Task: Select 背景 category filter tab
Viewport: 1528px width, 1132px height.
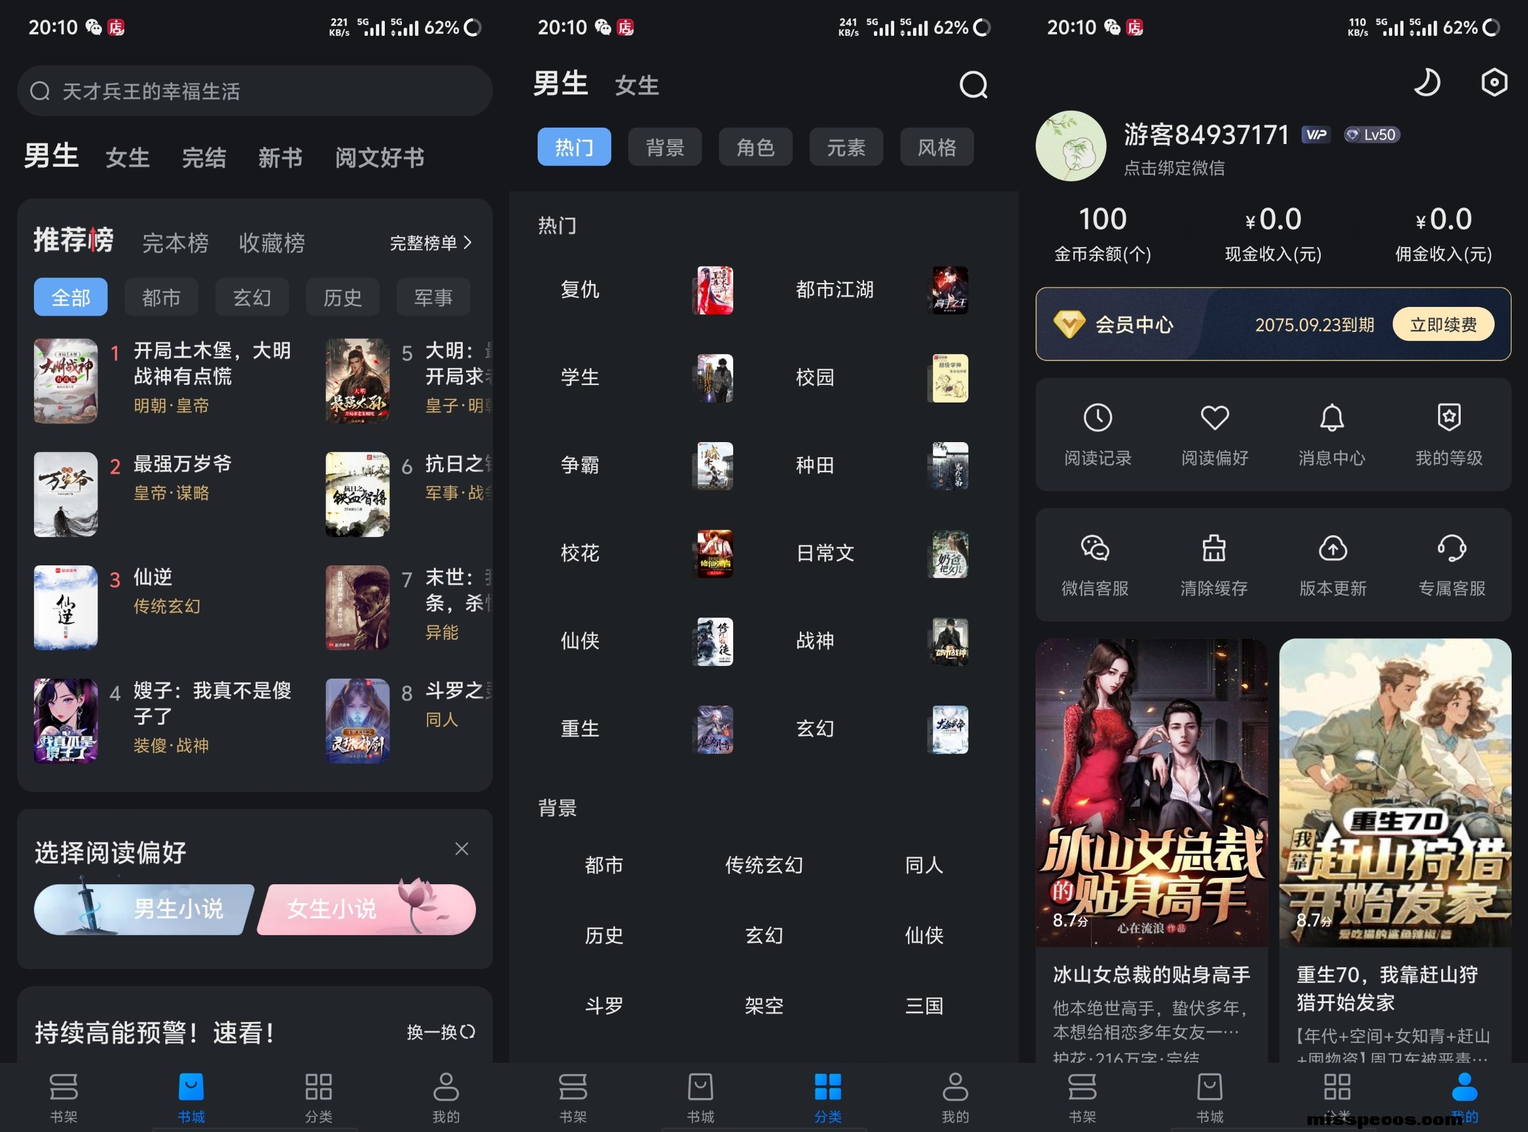Action: tap(665, 147)
